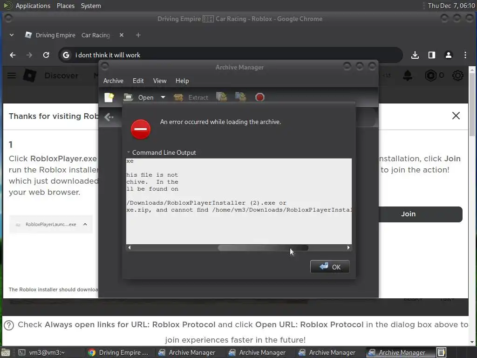Click the horizontal scrollbar thumb in output box
The height and width of the screenshot is (358, 477).
pyautogui.click(x=263, y=248)
